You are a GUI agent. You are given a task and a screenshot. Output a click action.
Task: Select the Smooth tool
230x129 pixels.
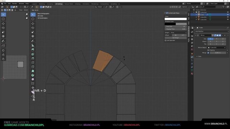(x=33, y=79)
